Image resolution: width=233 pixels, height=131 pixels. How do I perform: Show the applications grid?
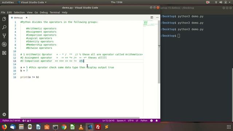(x=229, y=127)
